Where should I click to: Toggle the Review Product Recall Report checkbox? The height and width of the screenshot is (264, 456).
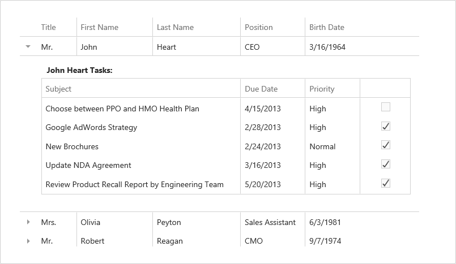pyautogui.click(x=386, y=183)
